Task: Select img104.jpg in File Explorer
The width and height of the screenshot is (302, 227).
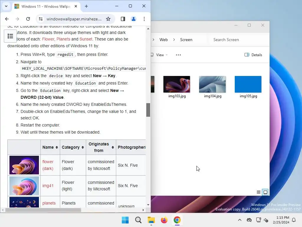Action: pyautogui.click(x=212, y=87)
